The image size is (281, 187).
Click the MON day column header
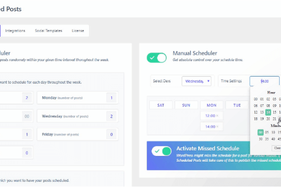coord(212,105)
